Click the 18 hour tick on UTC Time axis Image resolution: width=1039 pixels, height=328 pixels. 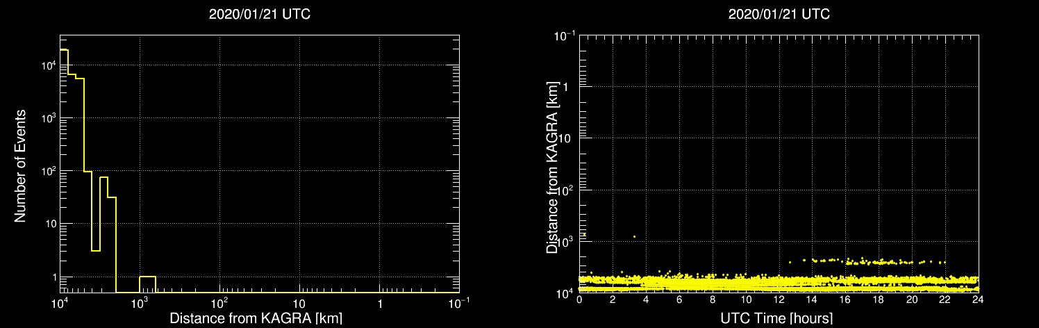[879, 300]
